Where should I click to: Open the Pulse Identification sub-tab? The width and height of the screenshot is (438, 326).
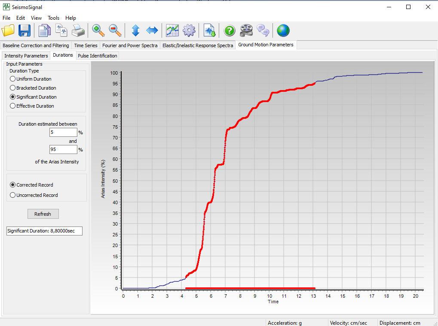click(x=97, y=56)
